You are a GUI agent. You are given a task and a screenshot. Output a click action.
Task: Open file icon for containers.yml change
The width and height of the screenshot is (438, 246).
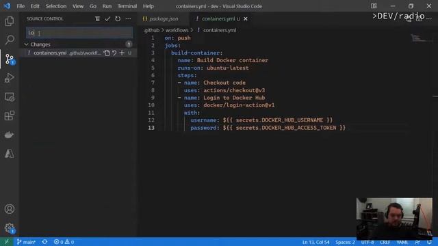click(107, 53)
